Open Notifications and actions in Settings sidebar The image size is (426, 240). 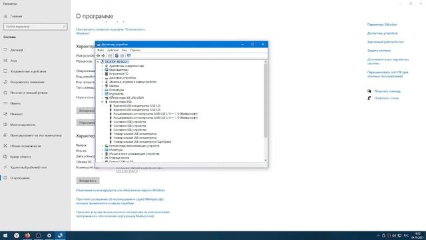tap(35, 71)
